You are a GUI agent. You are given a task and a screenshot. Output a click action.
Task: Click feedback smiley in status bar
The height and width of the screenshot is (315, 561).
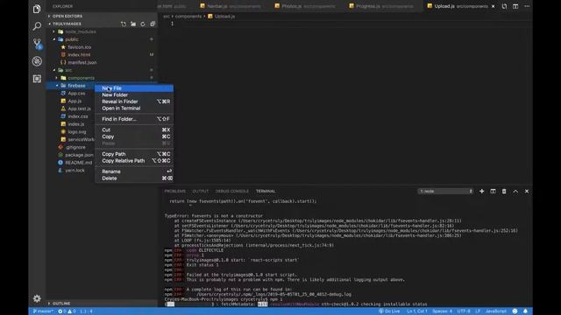click(515, 311)
